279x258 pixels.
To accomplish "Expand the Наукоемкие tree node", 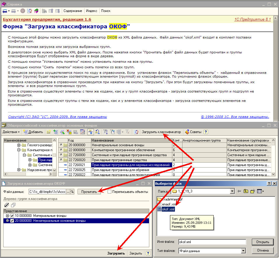I will 19,170.
